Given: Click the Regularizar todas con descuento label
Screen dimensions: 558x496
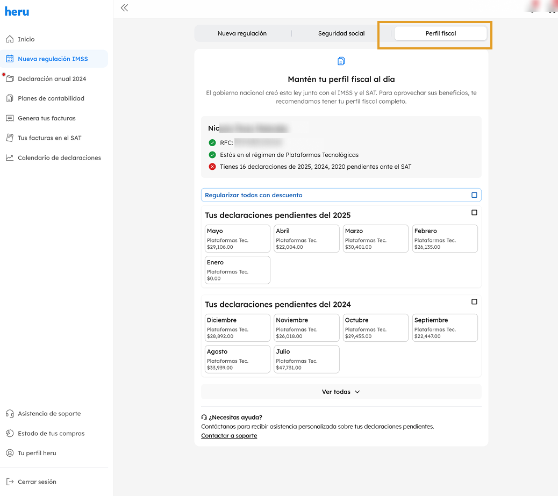Looking at the screenshot, I should tap(253, 195).
